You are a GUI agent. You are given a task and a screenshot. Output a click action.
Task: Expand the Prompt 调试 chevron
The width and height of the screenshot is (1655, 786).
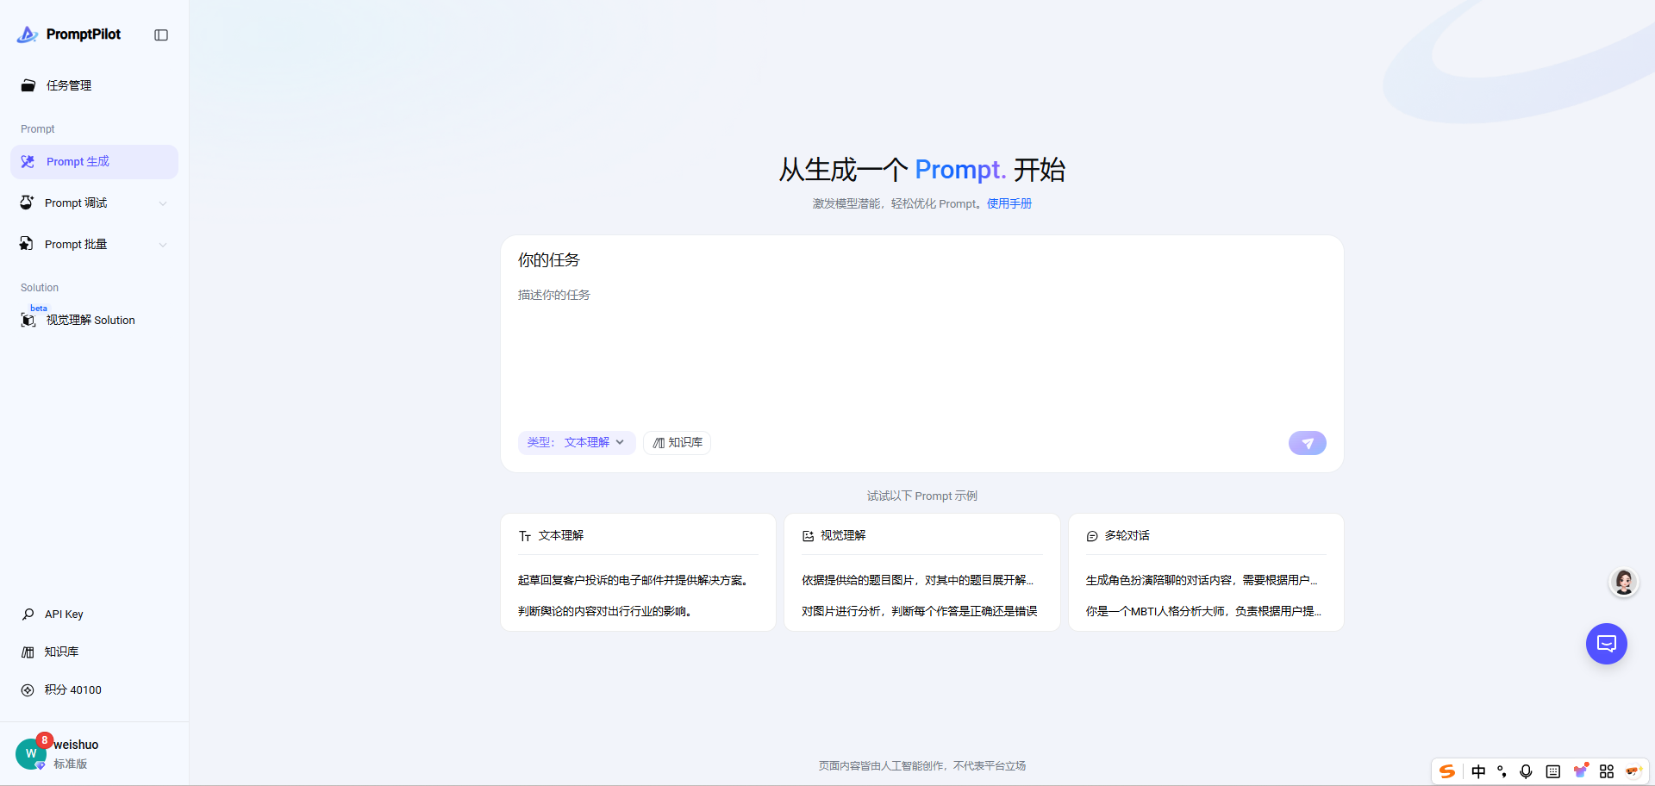(163, 203)
